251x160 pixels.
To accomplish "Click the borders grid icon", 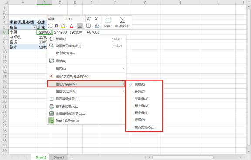I will [x=88, y=26].
